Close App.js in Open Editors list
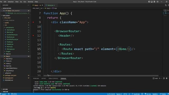 pyautogui.click(x=4, y=11)
